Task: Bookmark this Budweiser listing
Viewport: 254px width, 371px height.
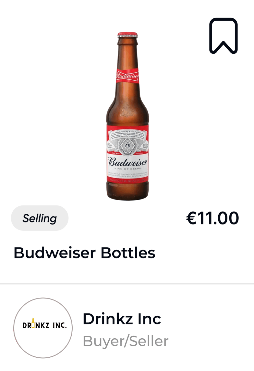Action: coord(223,36)
